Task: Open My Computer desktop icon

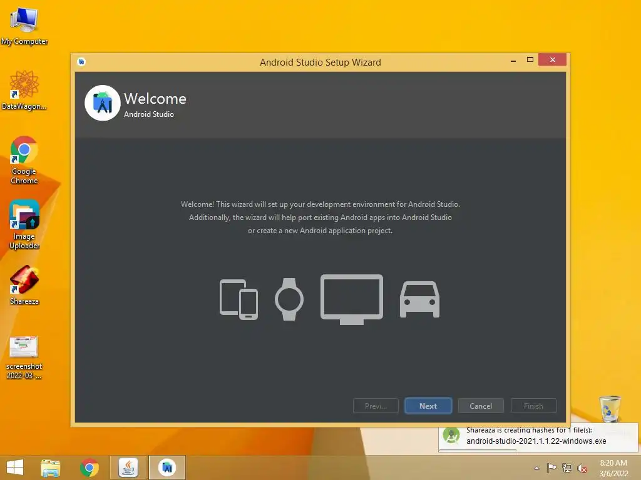Action: pos(24,27)
